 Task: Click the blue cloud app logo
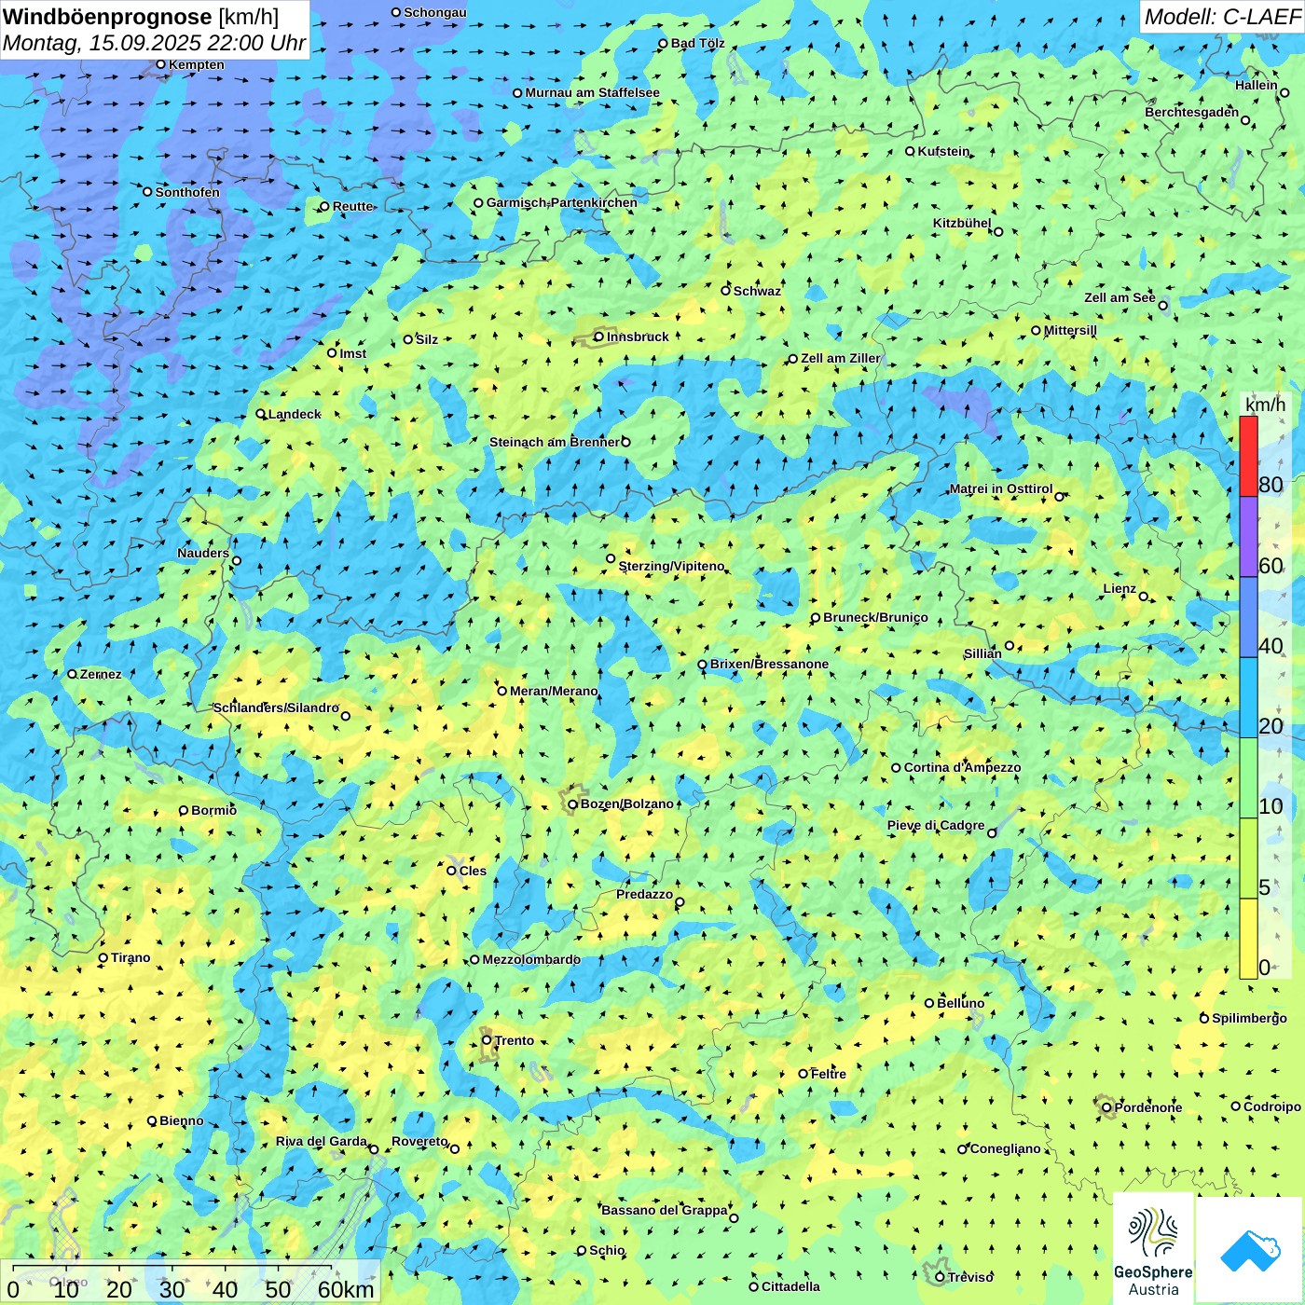(1250, 1250)
